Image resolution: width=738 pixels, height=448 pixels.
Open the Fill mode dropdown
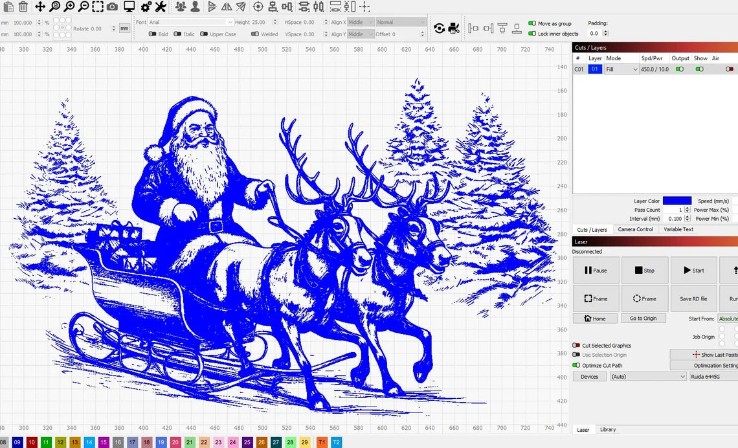pos(621,69)
